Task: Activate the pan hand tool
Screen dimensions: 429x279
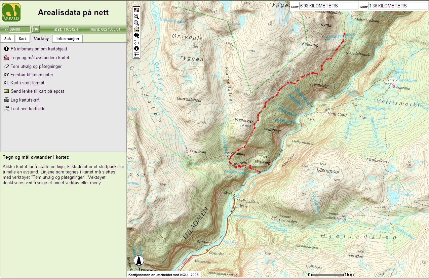Action: coord(136,42)
